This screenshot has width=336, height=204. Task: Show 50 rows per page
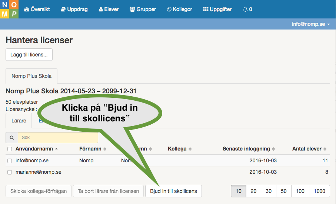click(284, 191)
